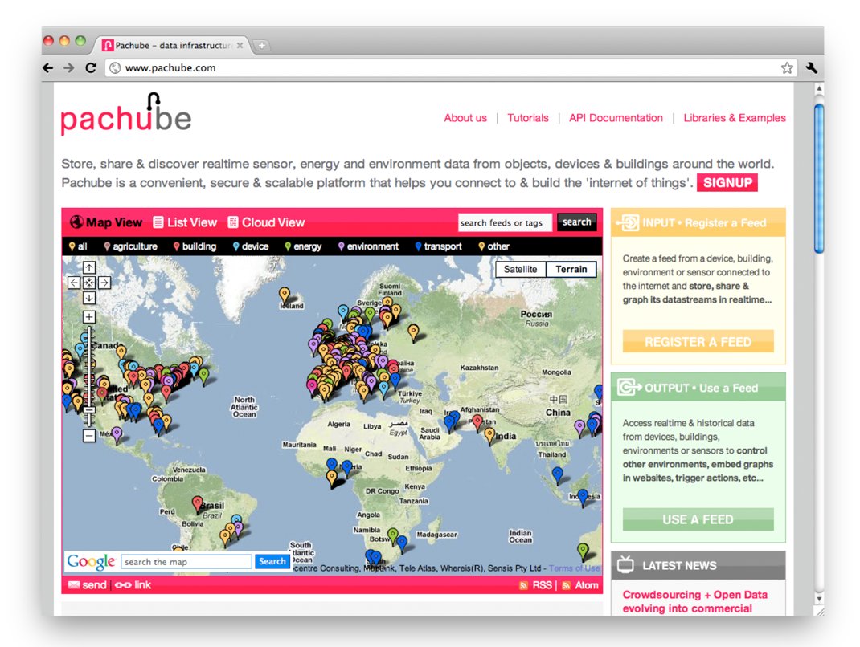860x647 pixels.
Task: Click the pachube logo
Action: pyautogui.click(x=126, y=115)
